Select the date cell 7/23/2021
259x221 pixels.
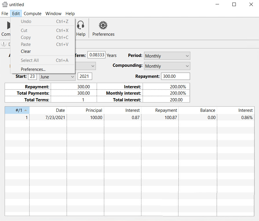click(48, 118)
